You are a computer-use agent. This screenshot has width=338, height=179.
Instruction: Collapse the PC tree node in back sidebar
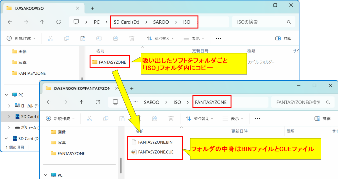pos(6,95)
